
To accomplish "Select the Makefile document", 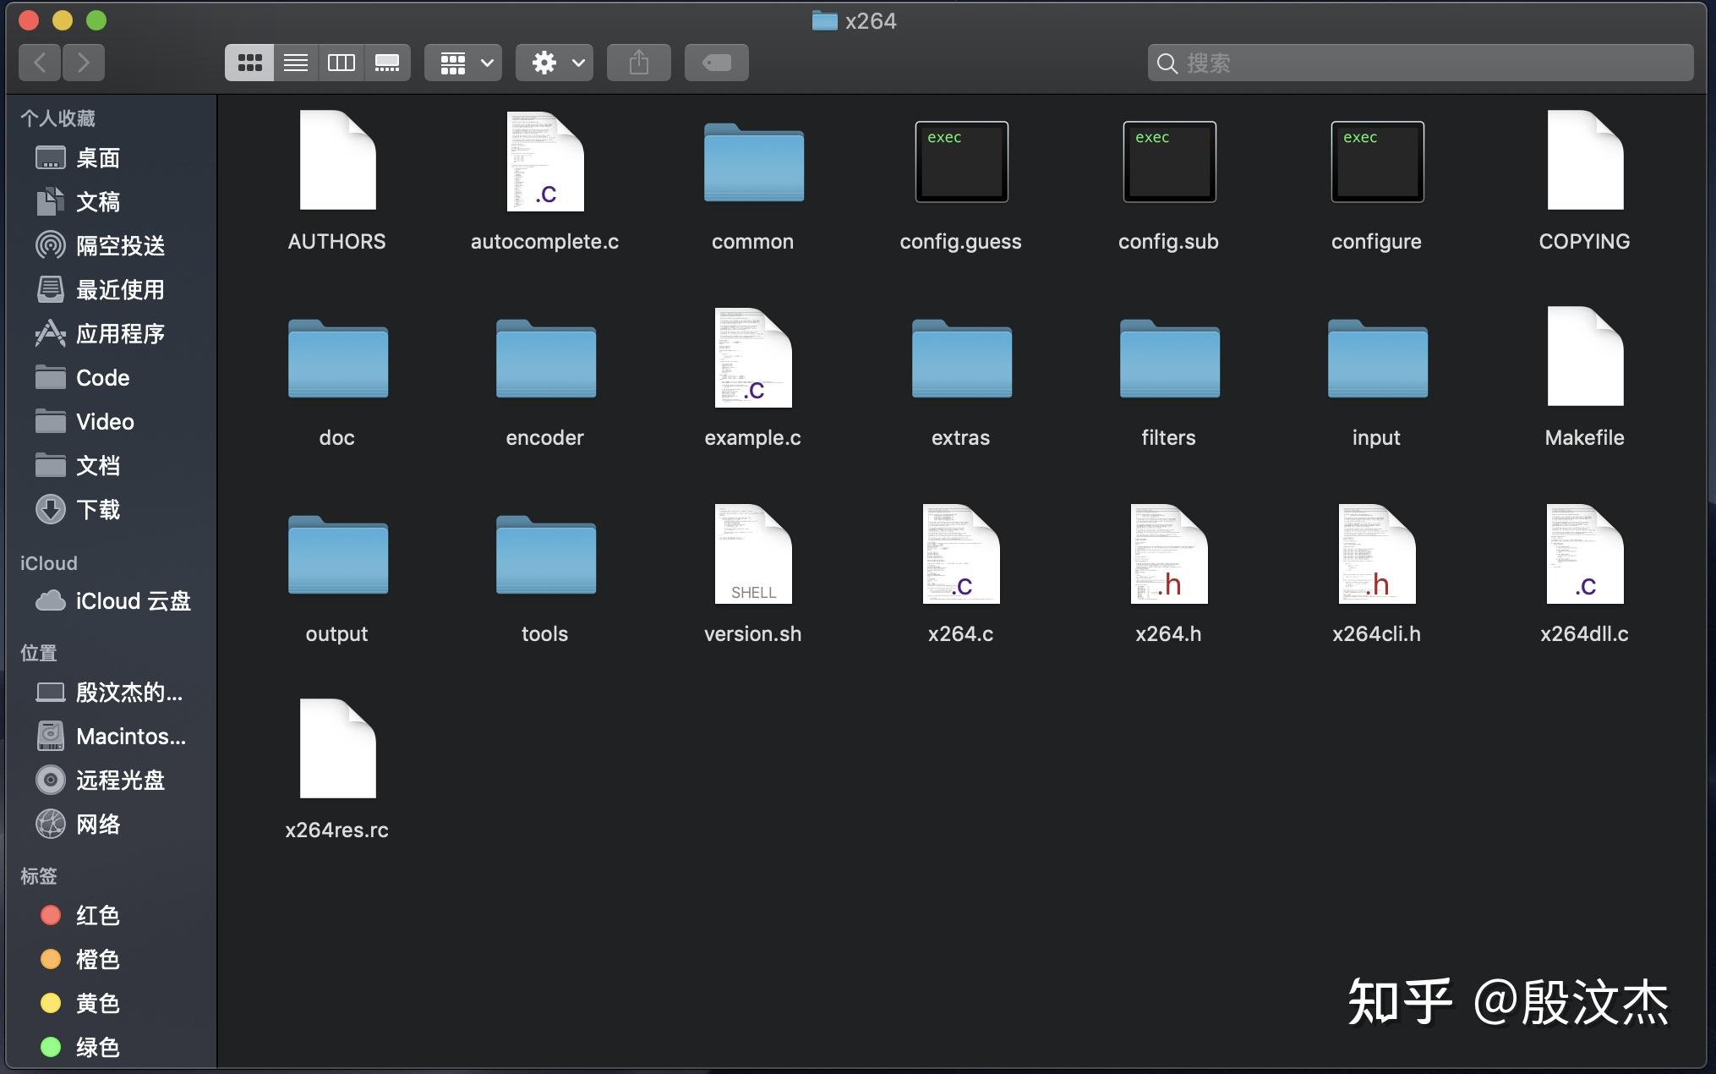I will point(1584,358).
